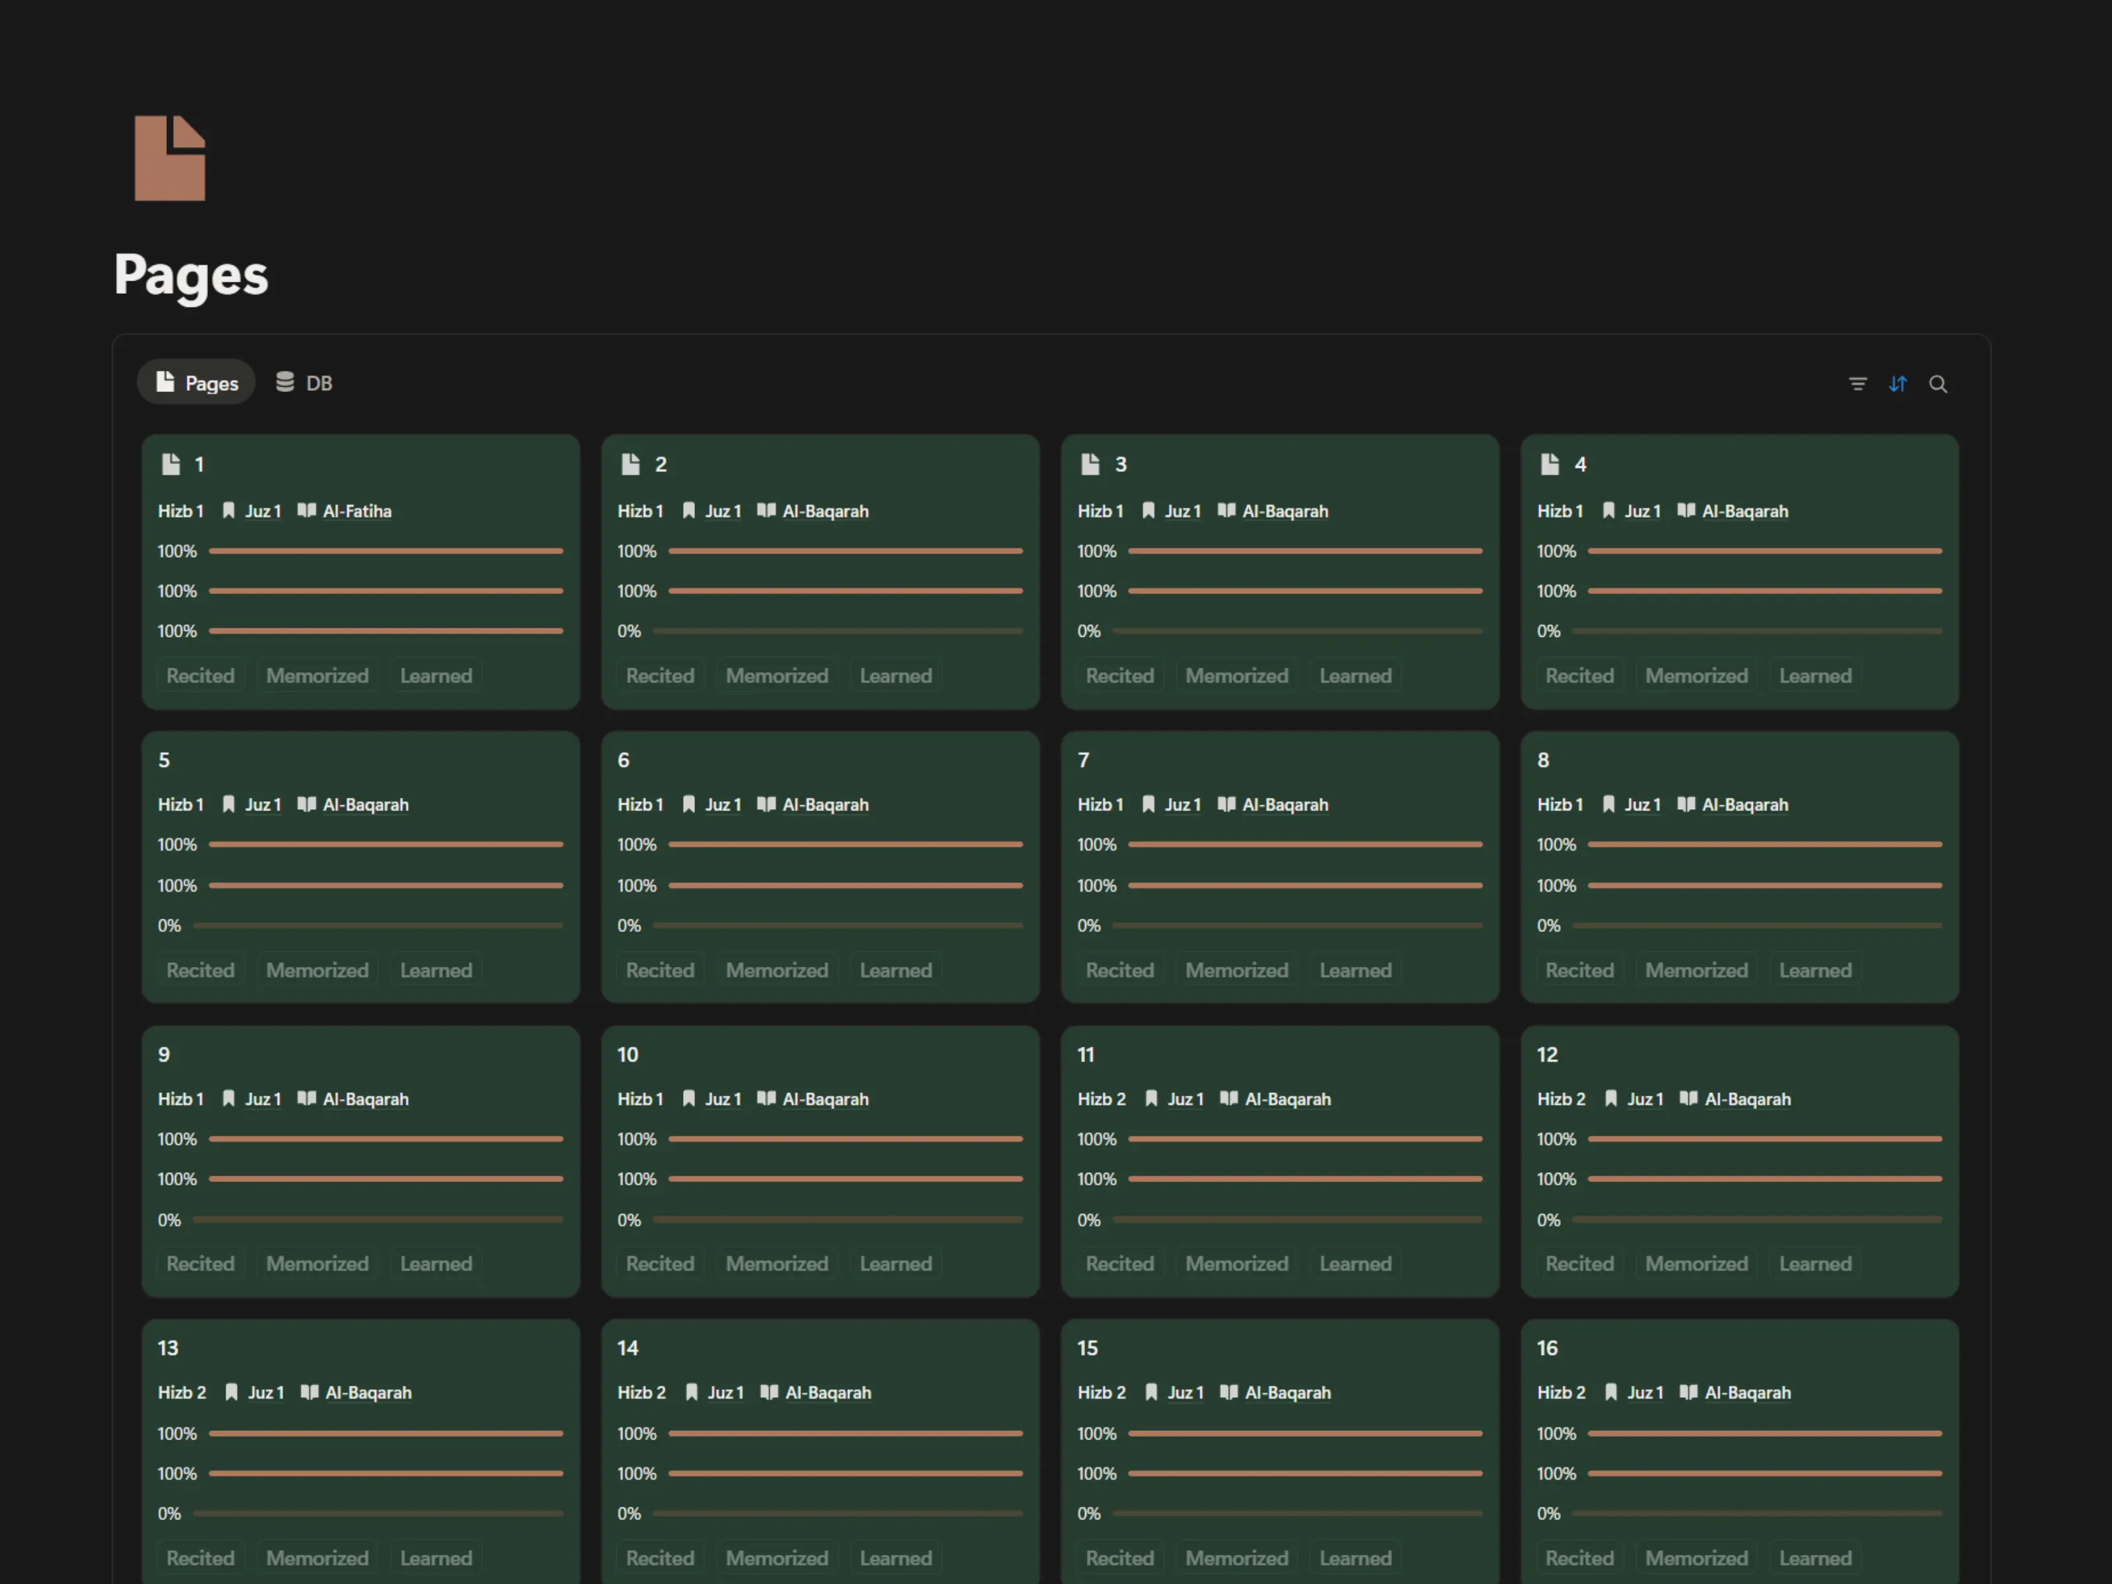Click the Juz 1 label on card 16
Viewport: 2112px width, 1584px height.
pyautogui.click(x=1646, y=1392)
